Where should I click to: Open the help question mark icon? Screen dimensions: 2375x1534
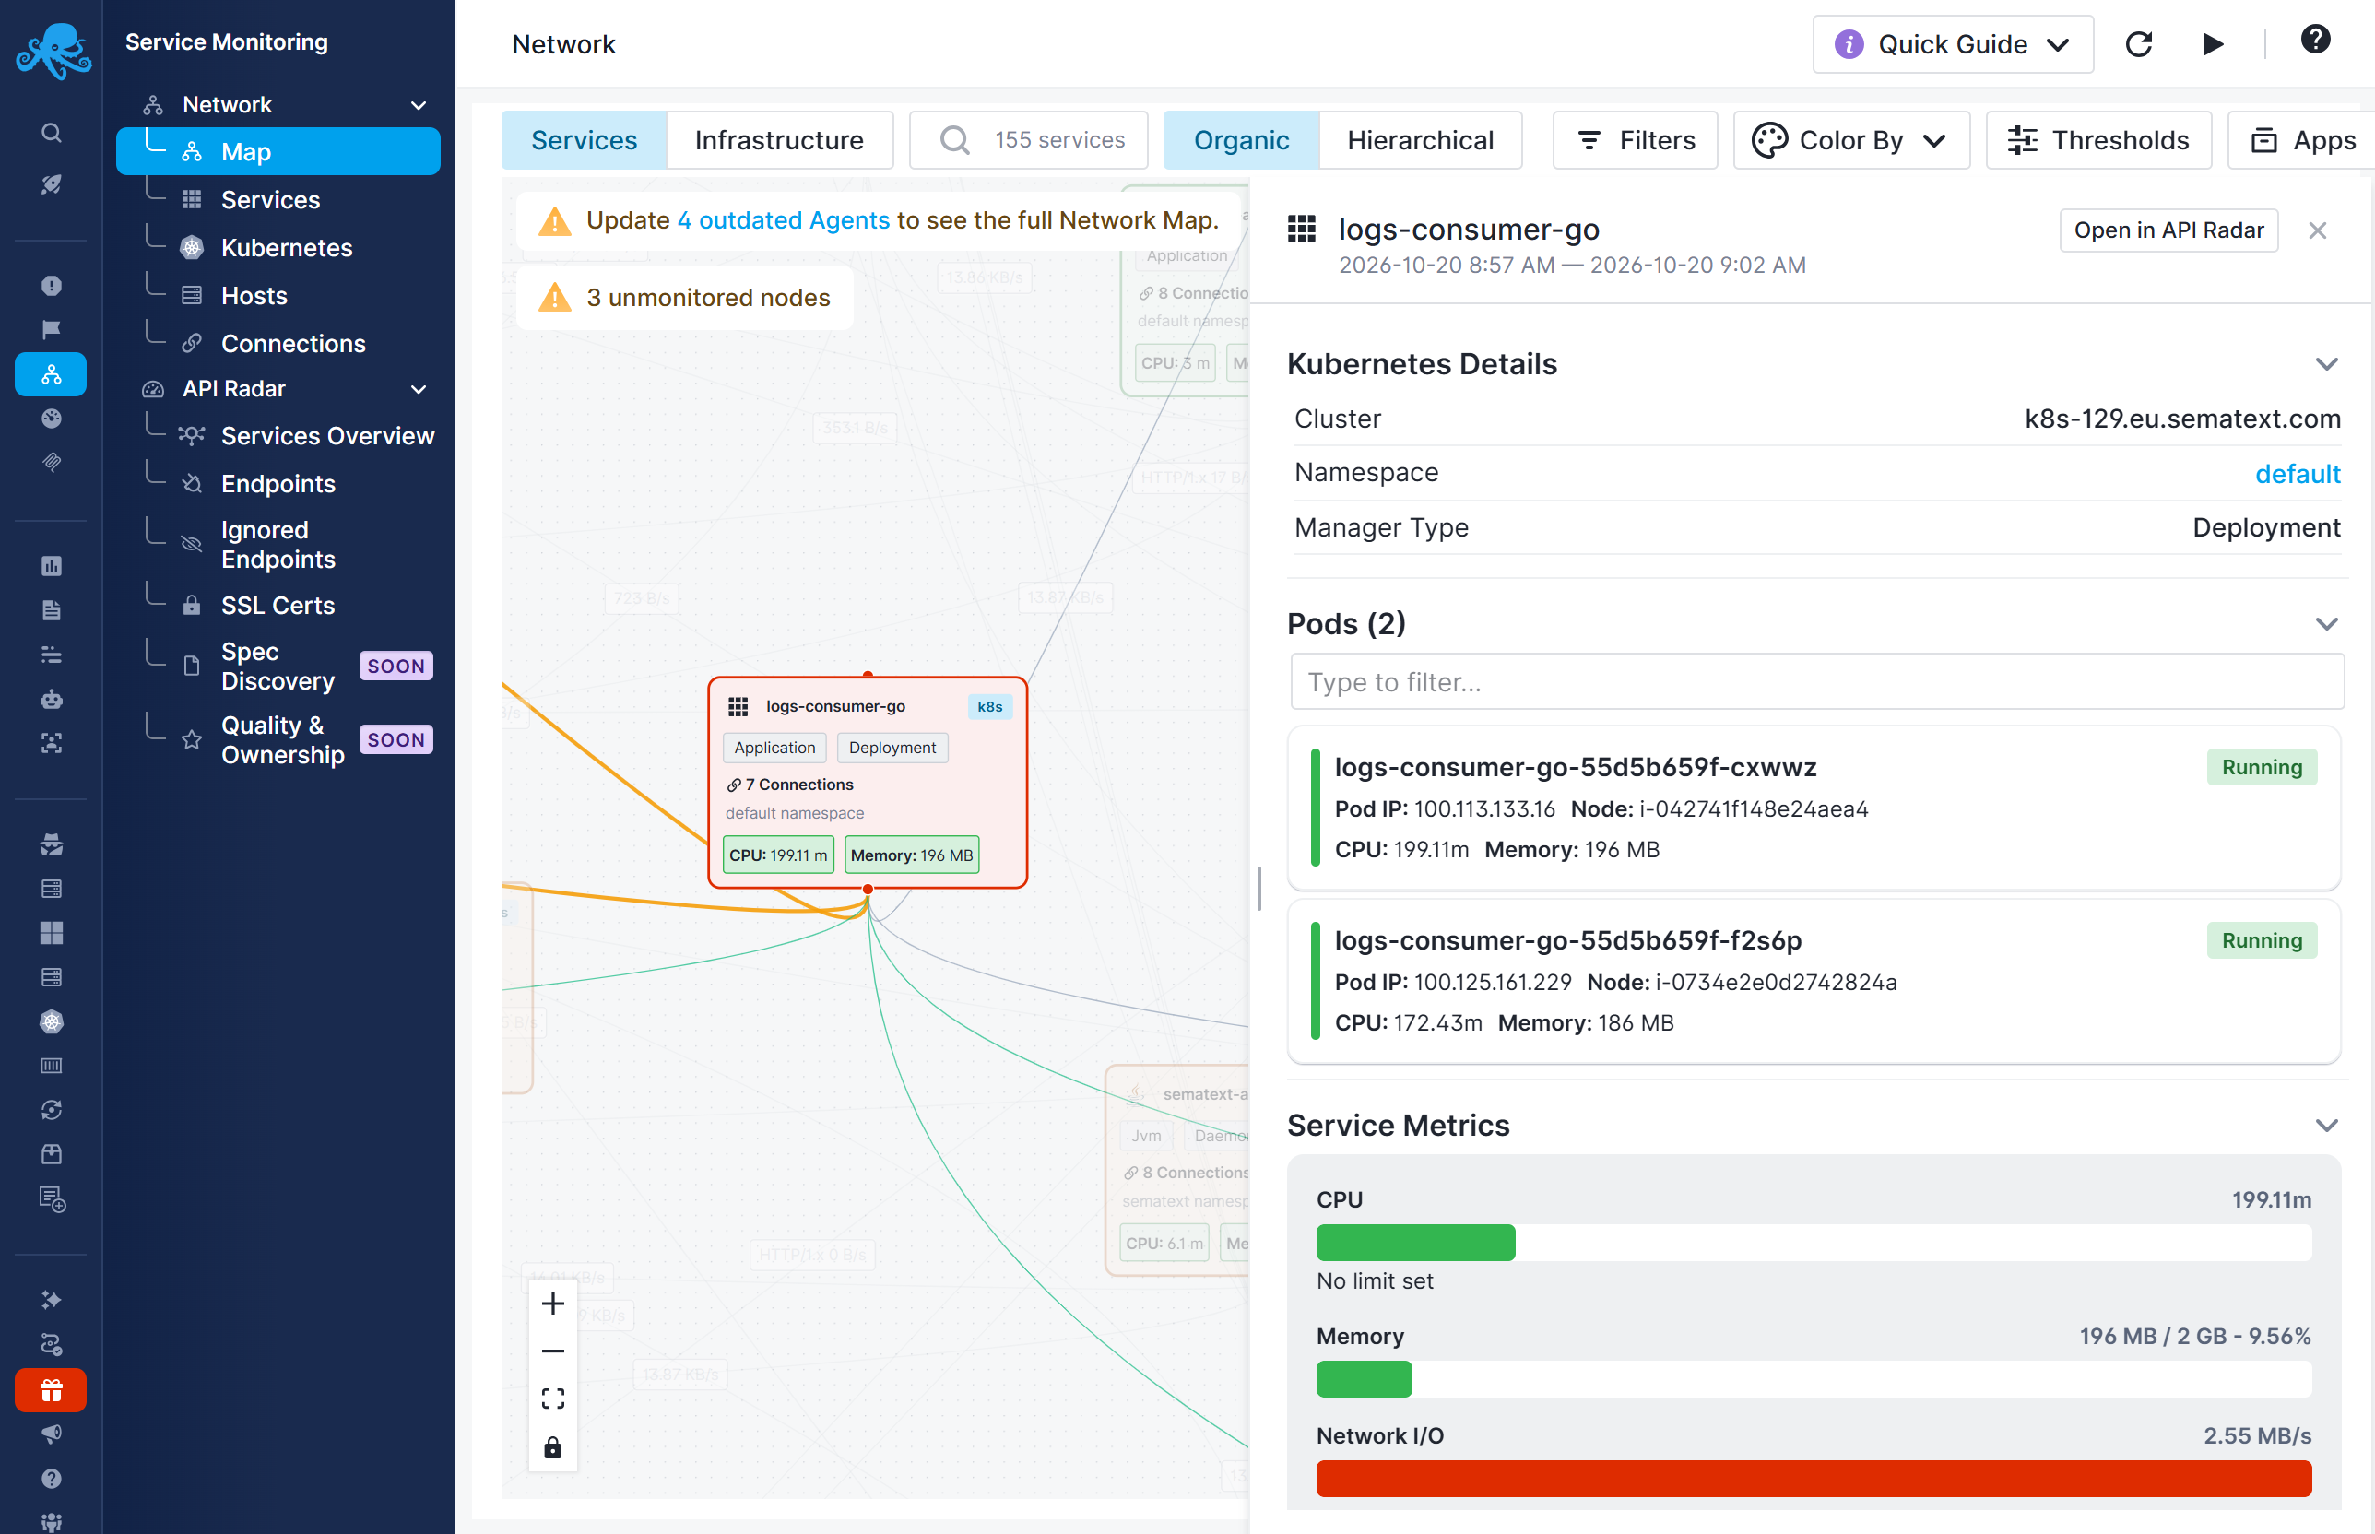pyautogui.click(x=2315, y=40)
